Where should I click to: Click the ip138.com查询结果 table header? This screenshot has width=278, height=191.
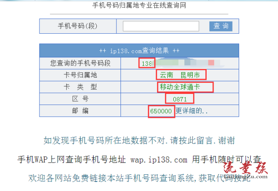click(139, 50)
